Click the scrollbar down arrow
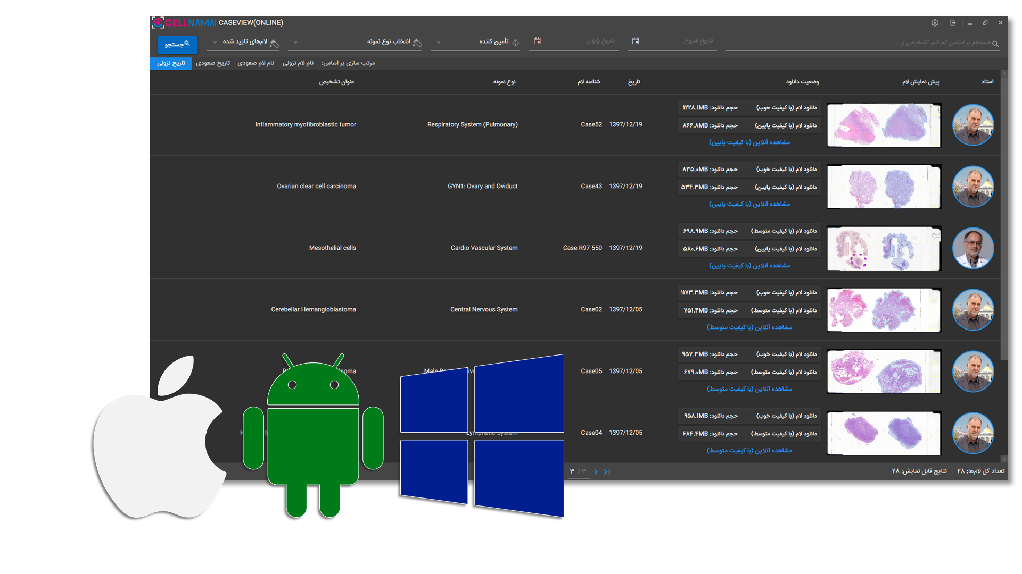Image resolution: width=1022 pixels, height=574 pixels. [1004, 459]
